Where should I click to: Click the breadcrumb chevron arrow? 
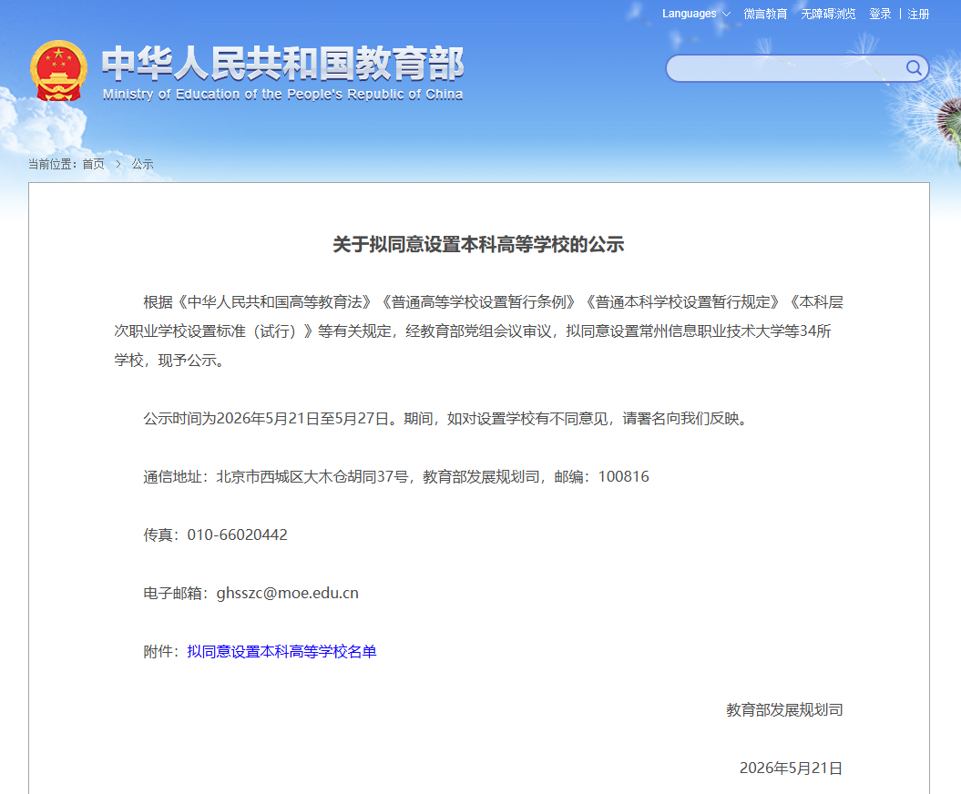point(118,164)
